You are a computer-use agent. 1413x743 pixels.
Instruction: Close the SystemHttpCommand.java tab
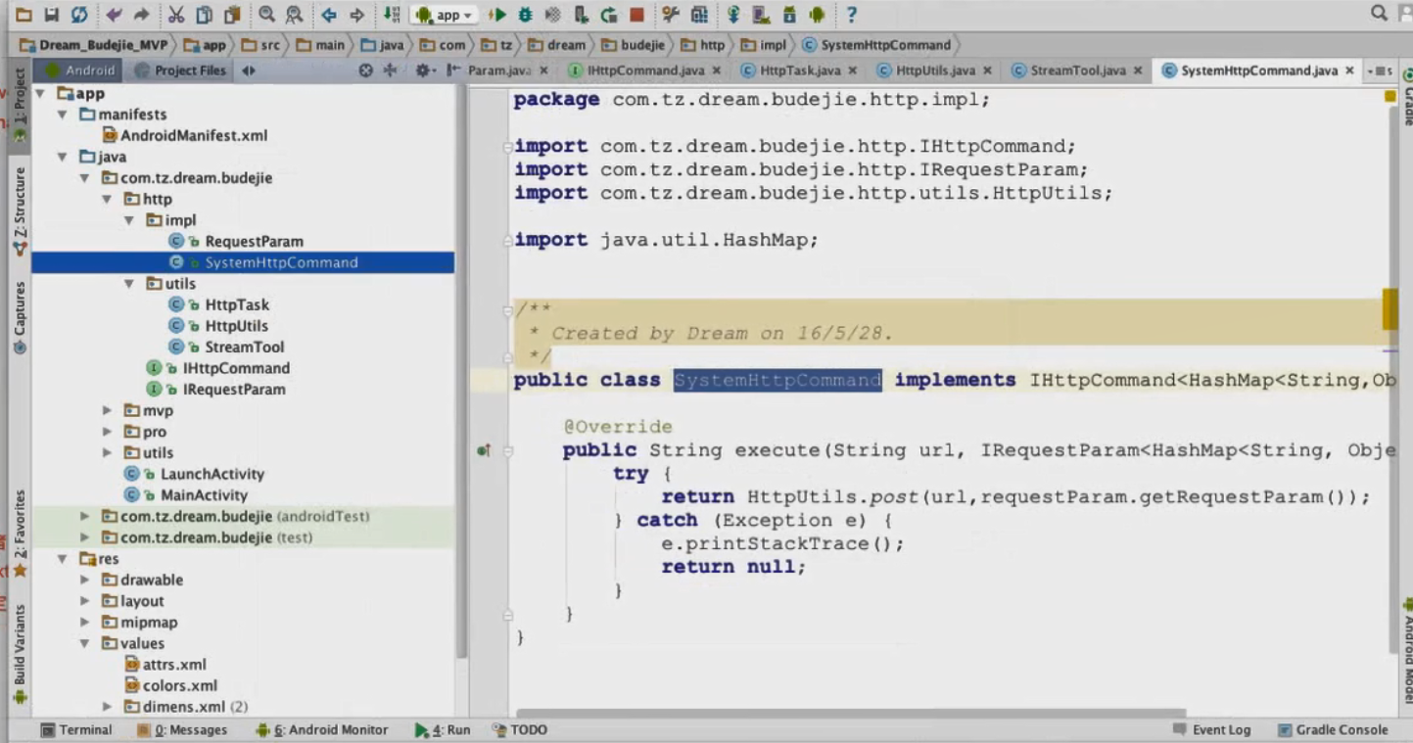click(1349, 70)
